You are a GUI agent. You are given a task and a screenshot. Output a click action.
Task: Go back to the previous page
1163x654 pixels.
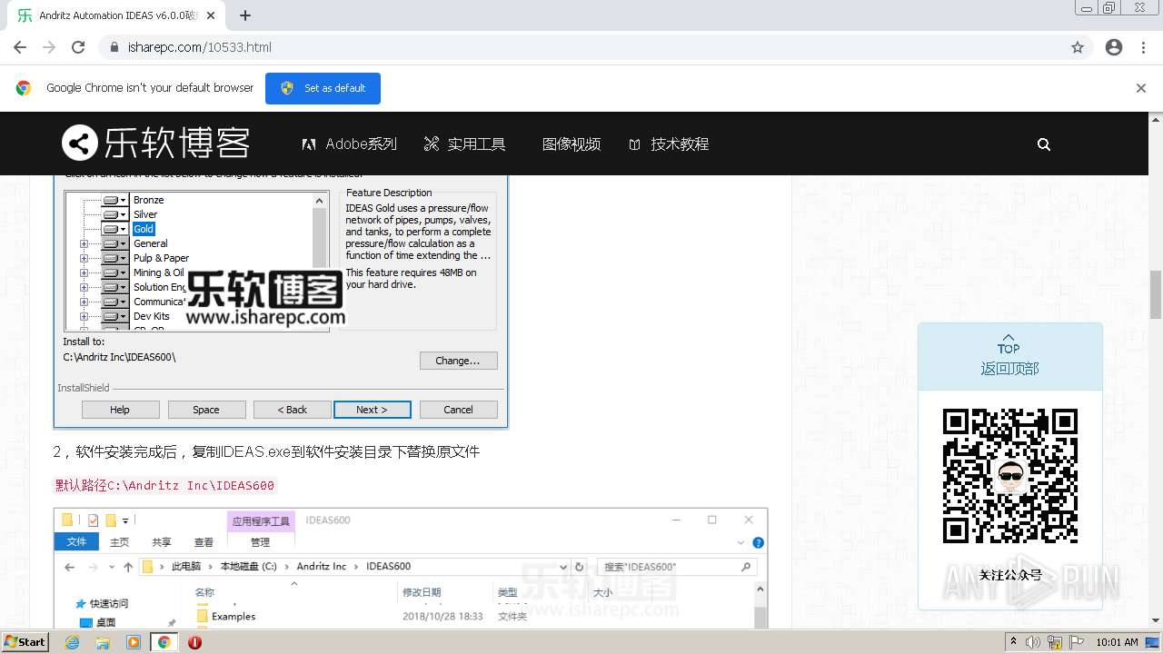(20, 47)
